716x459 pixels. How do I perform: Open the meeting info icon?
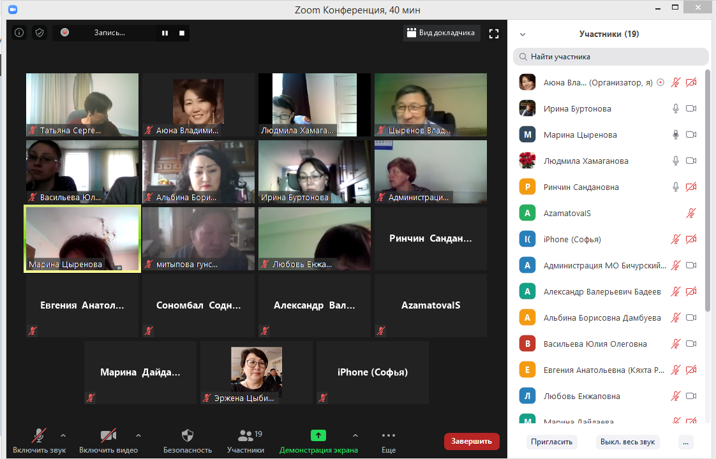tap(19, 33)
